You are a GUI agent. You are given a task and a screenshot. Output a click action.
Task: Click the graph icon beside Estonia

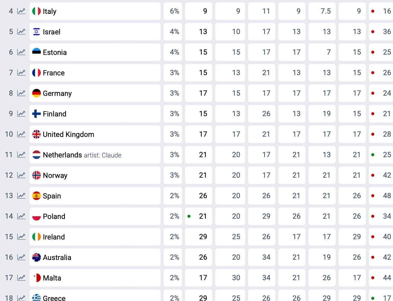point(21,52)
